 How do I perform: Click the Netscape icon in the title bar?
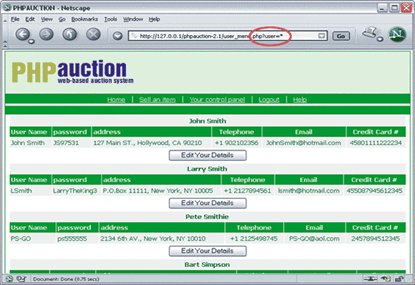click(7, 8)
